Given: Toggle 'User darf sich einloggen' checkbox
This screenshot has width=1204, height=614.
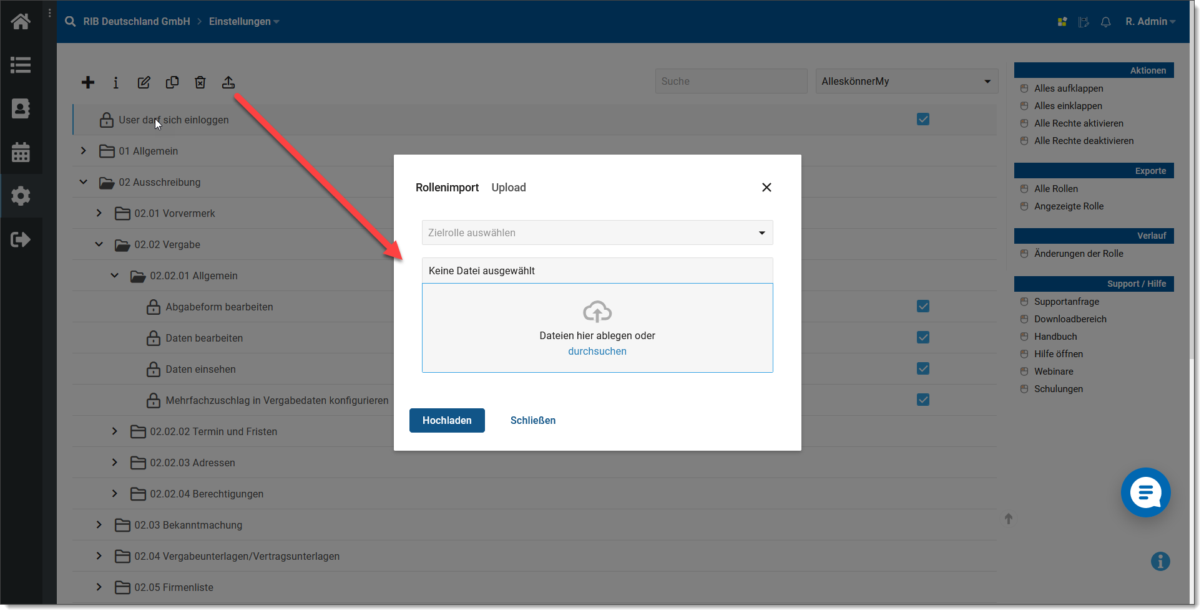Looking at the screenshot, I should 923,119.
